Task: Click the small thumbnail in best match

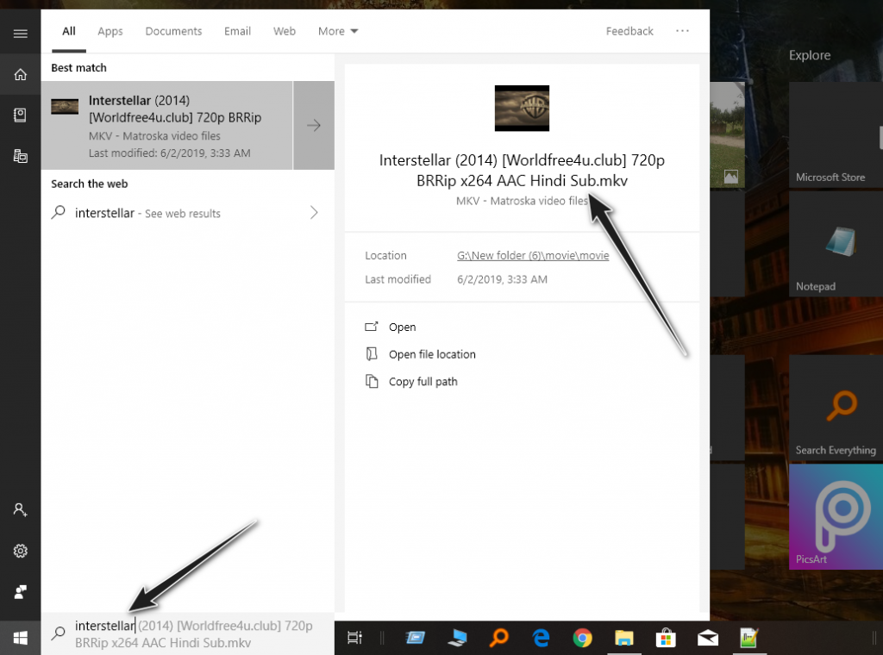Action: click(x=65, y=106)
